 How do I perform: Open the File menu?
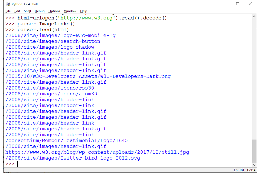click(7, 11)
